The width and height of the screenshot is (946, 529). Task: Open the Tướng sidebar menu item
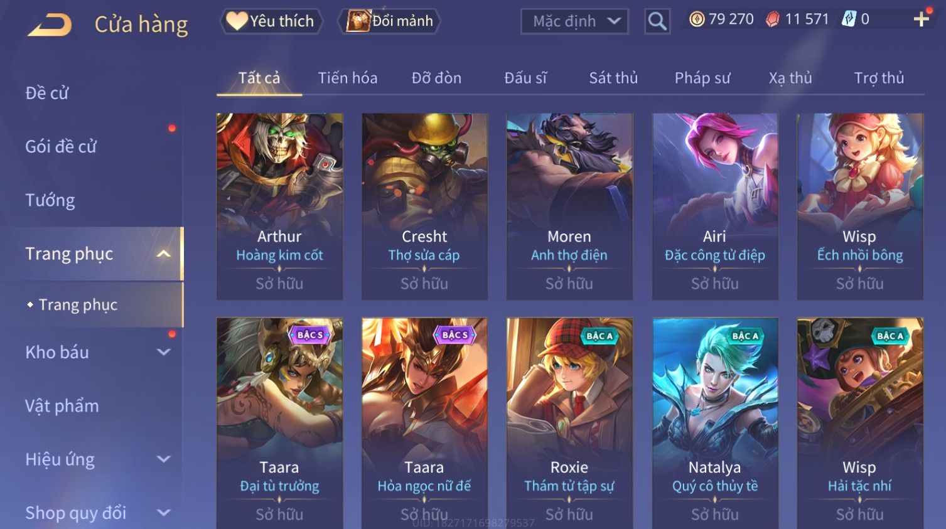[x=50, y=200]
